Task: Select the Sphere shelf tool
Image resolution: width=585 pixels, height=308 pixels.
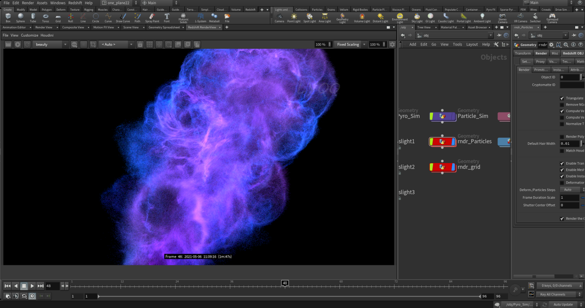Action: (21, 18)
